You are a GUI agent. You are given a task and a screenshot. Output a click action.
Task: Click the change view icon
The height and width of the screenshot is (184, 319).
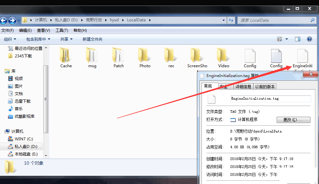click(x=280, y=39)
